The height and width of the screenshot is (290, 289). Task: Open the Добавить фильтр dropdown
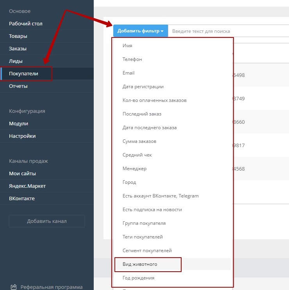coord(141,31)
